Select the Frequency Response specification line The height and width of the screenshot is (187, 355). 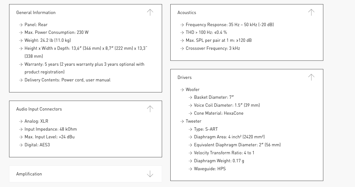point(230,25)
